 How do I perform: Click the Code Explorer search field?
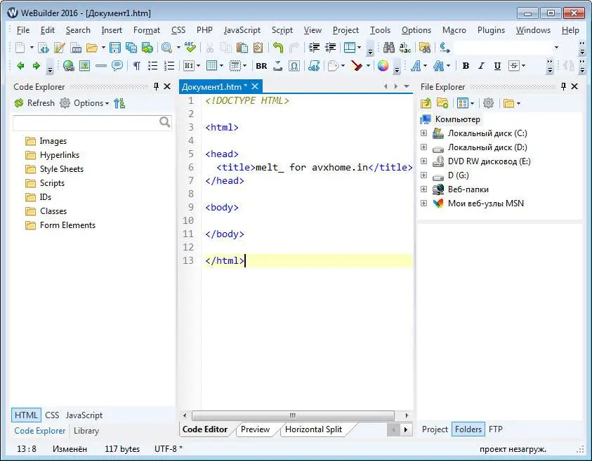(x=86, y=122)
